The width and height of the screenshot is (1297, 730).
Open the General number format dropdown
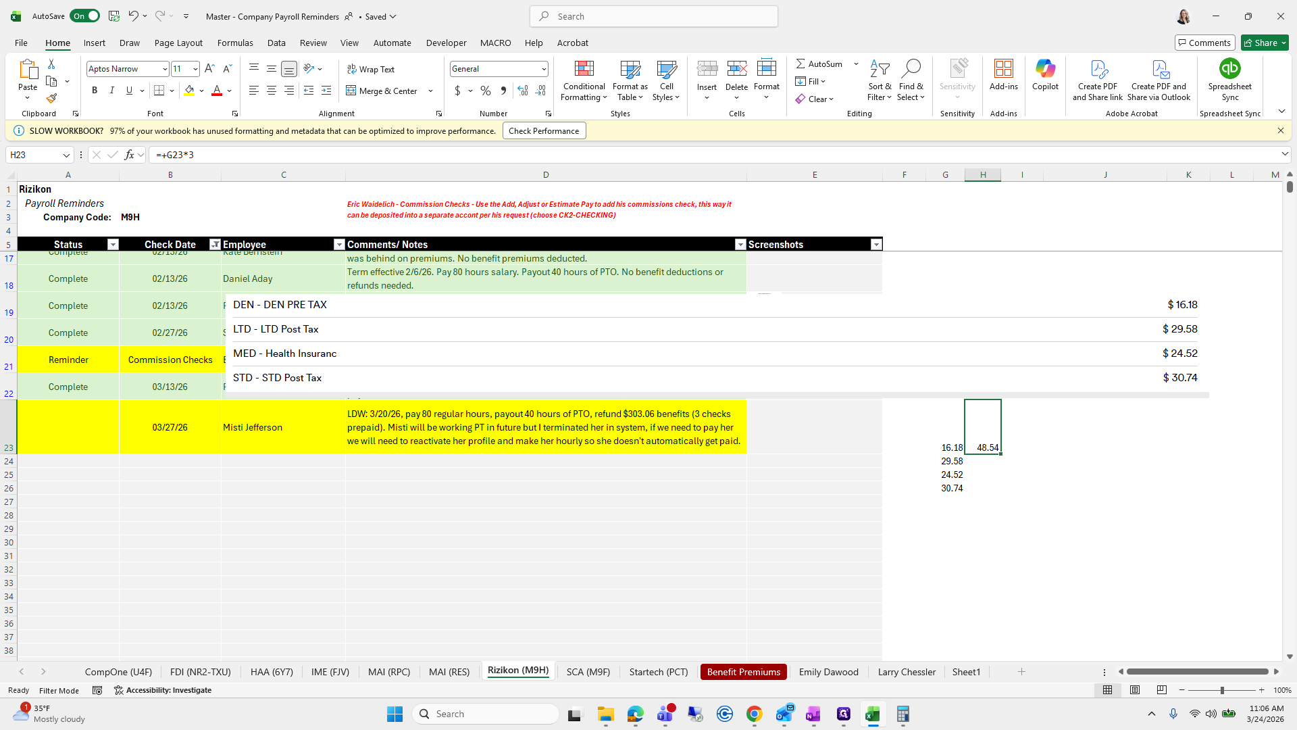coord(543,69)
